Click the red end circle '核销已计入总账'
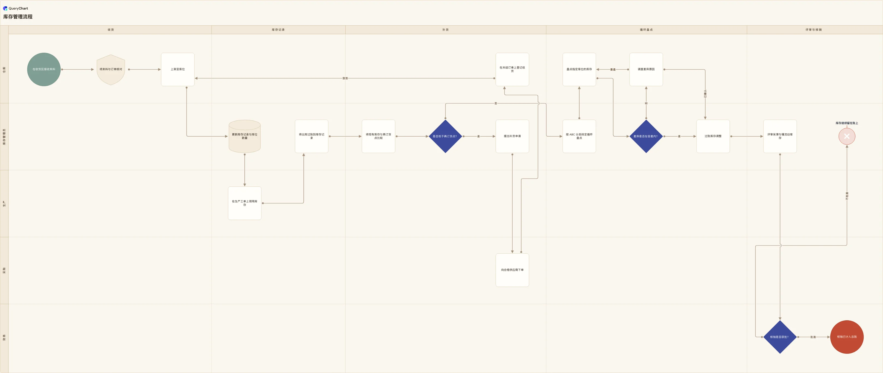883x373 pixels. [x=847, y=337]
